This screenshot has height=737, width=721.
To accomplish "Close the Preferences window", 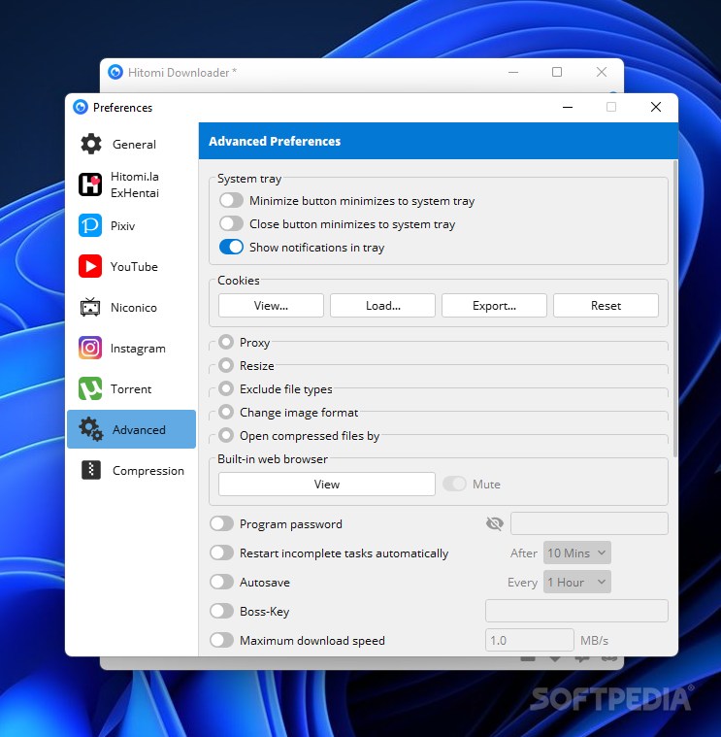I will [x=656, y=107].
